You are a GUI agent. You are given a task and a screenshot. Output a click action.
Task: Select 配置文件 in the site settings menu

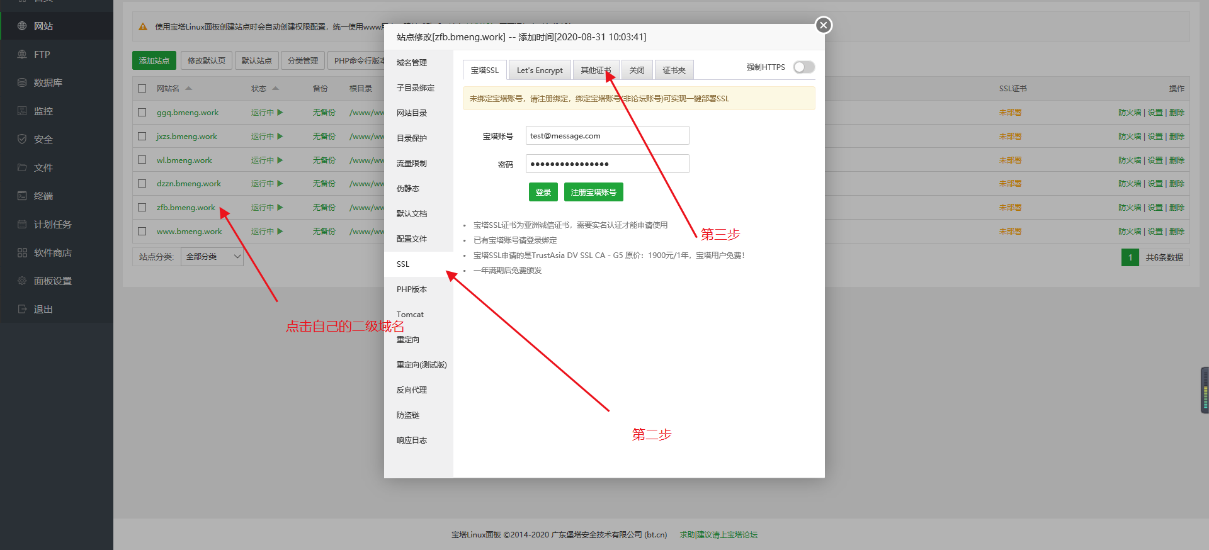point(412,239)
